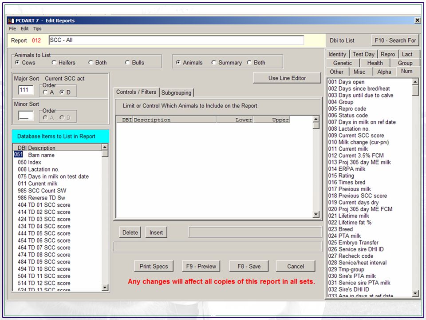Select 001 Days open in DBI list

pos(370,82)
